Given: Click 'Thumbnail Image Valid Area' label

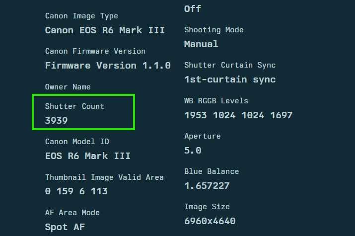Looking at the screenshot, I should (104, 177).
